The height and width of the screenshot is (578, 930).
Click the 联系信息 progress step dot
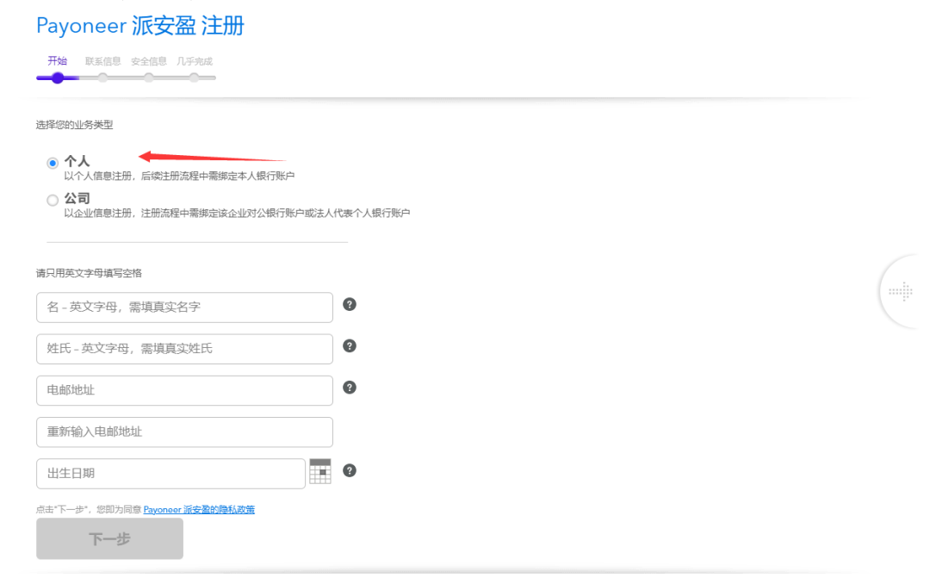102,77
